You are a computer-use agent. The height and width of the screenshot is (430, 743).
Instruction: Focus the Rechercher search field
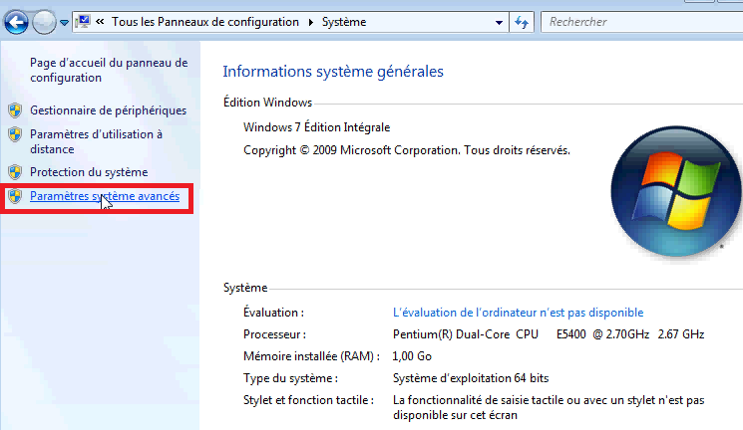coord(641,22)
